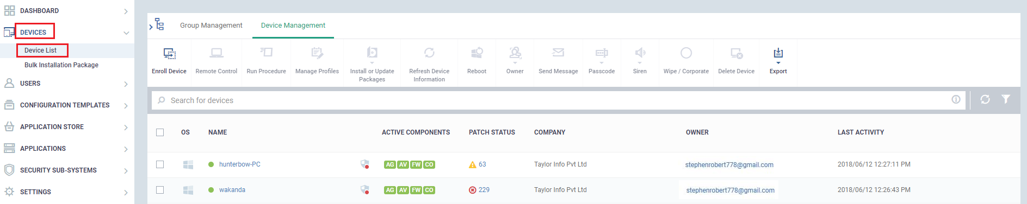Toggle the select-all devices checkbox

(x=160, y=132)
